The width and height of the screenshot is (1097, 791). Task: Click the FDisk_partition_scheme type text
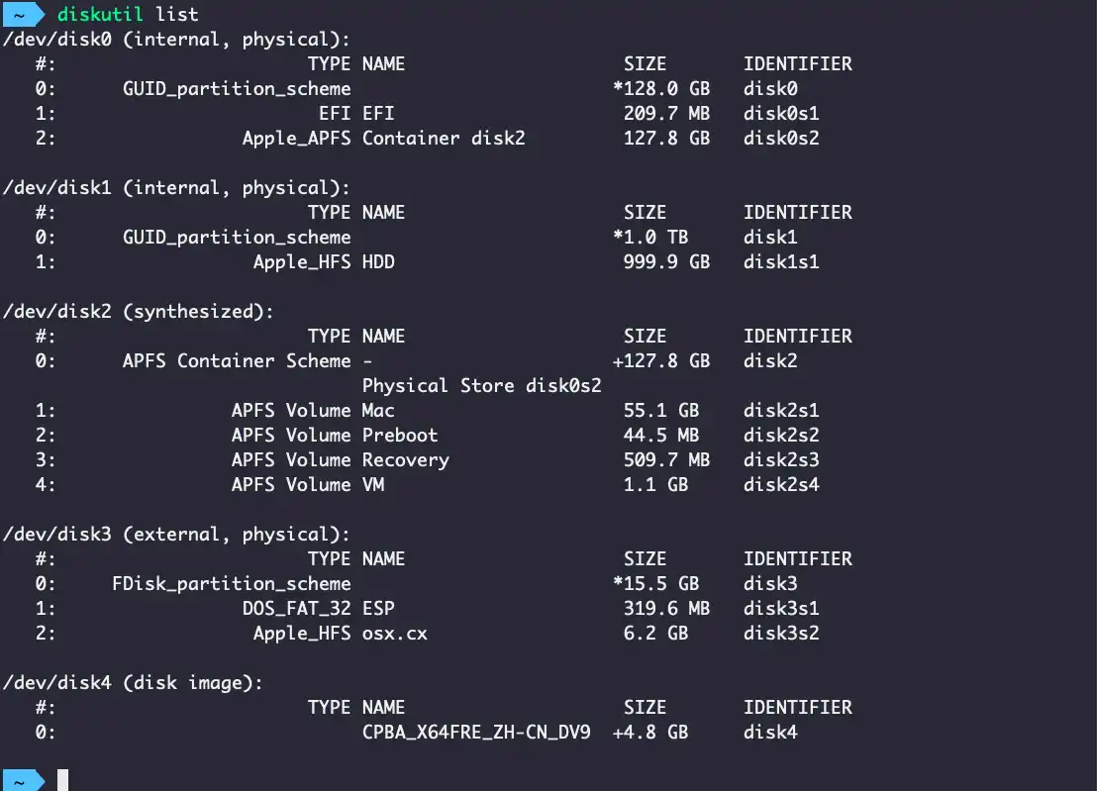tap(232, 584)
